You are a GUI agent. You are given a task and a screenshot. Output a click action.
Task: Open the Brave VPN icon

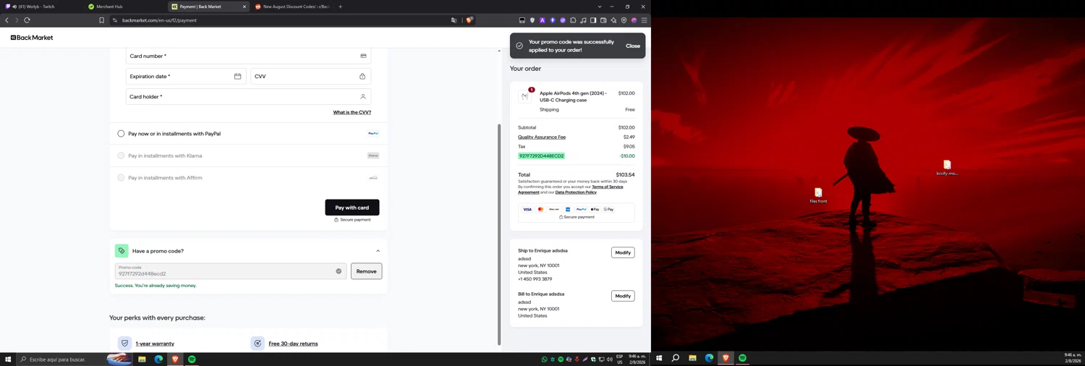pos(624,20)
